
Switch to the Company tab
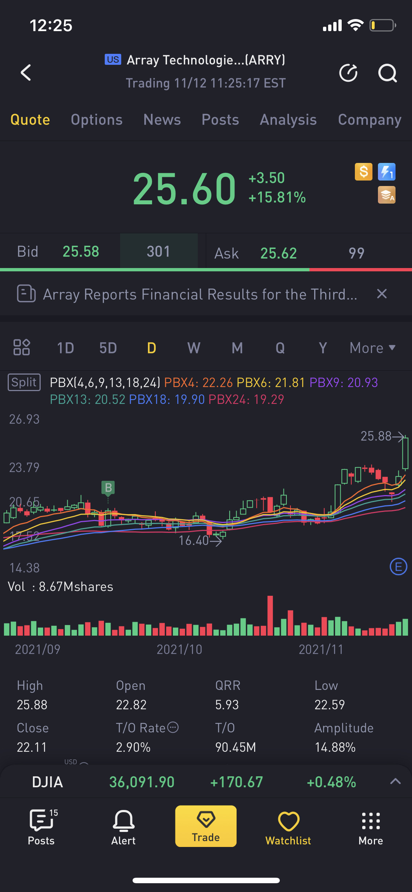point(370,120)
